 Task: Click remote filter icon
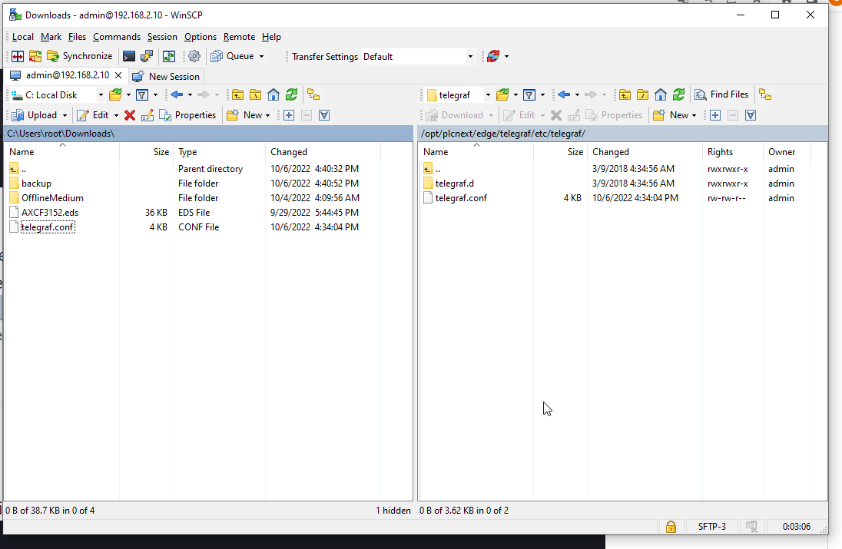click(529, 95)
